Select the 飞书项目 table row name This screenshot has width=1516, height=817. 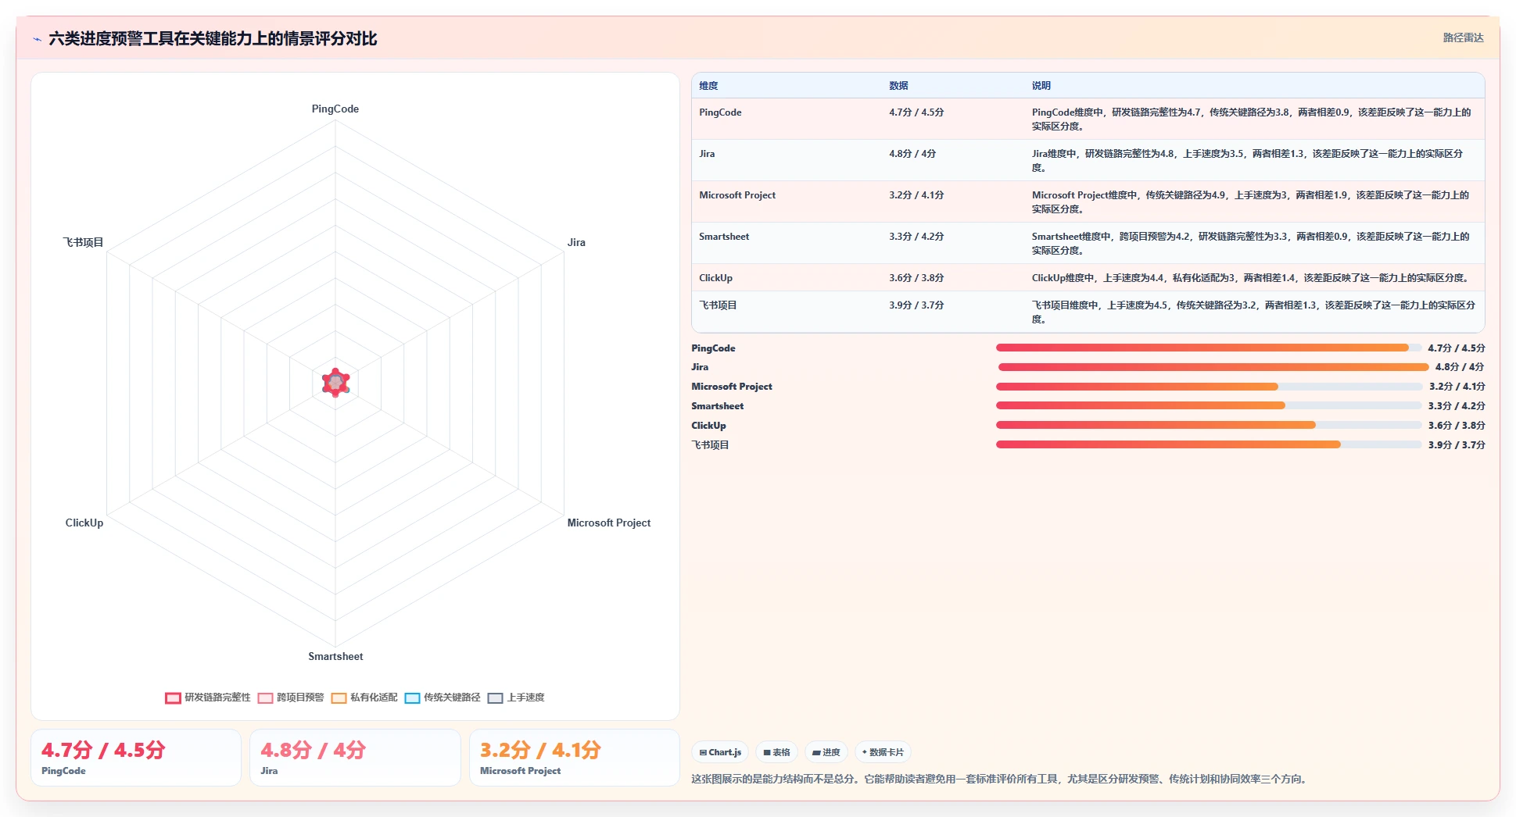coord(718,305)
